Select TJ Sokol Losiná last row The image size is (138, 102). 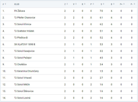pos(69,98)
